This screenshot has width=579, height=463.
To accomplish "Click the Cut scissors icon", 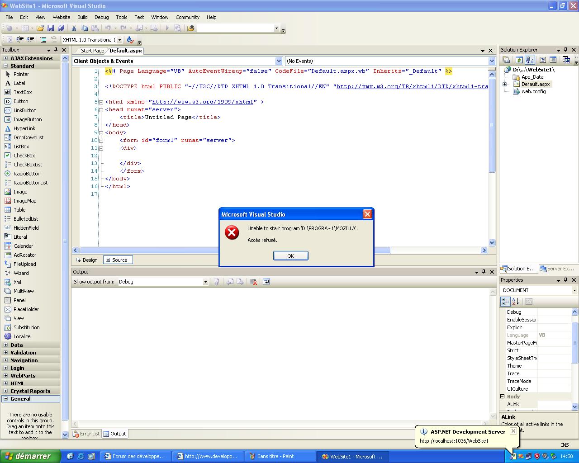I will (74, 28).
